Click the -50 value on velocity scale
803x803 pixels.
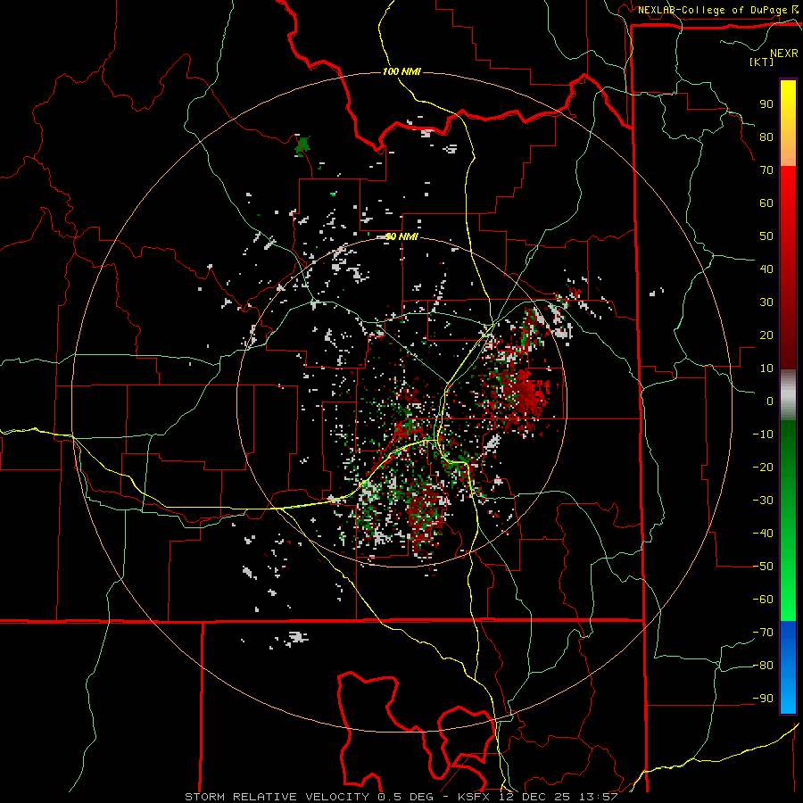(763, 567)
